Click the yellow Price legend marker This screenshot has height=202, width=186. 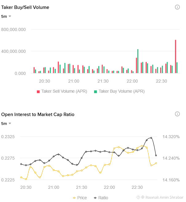click(74, 198)
